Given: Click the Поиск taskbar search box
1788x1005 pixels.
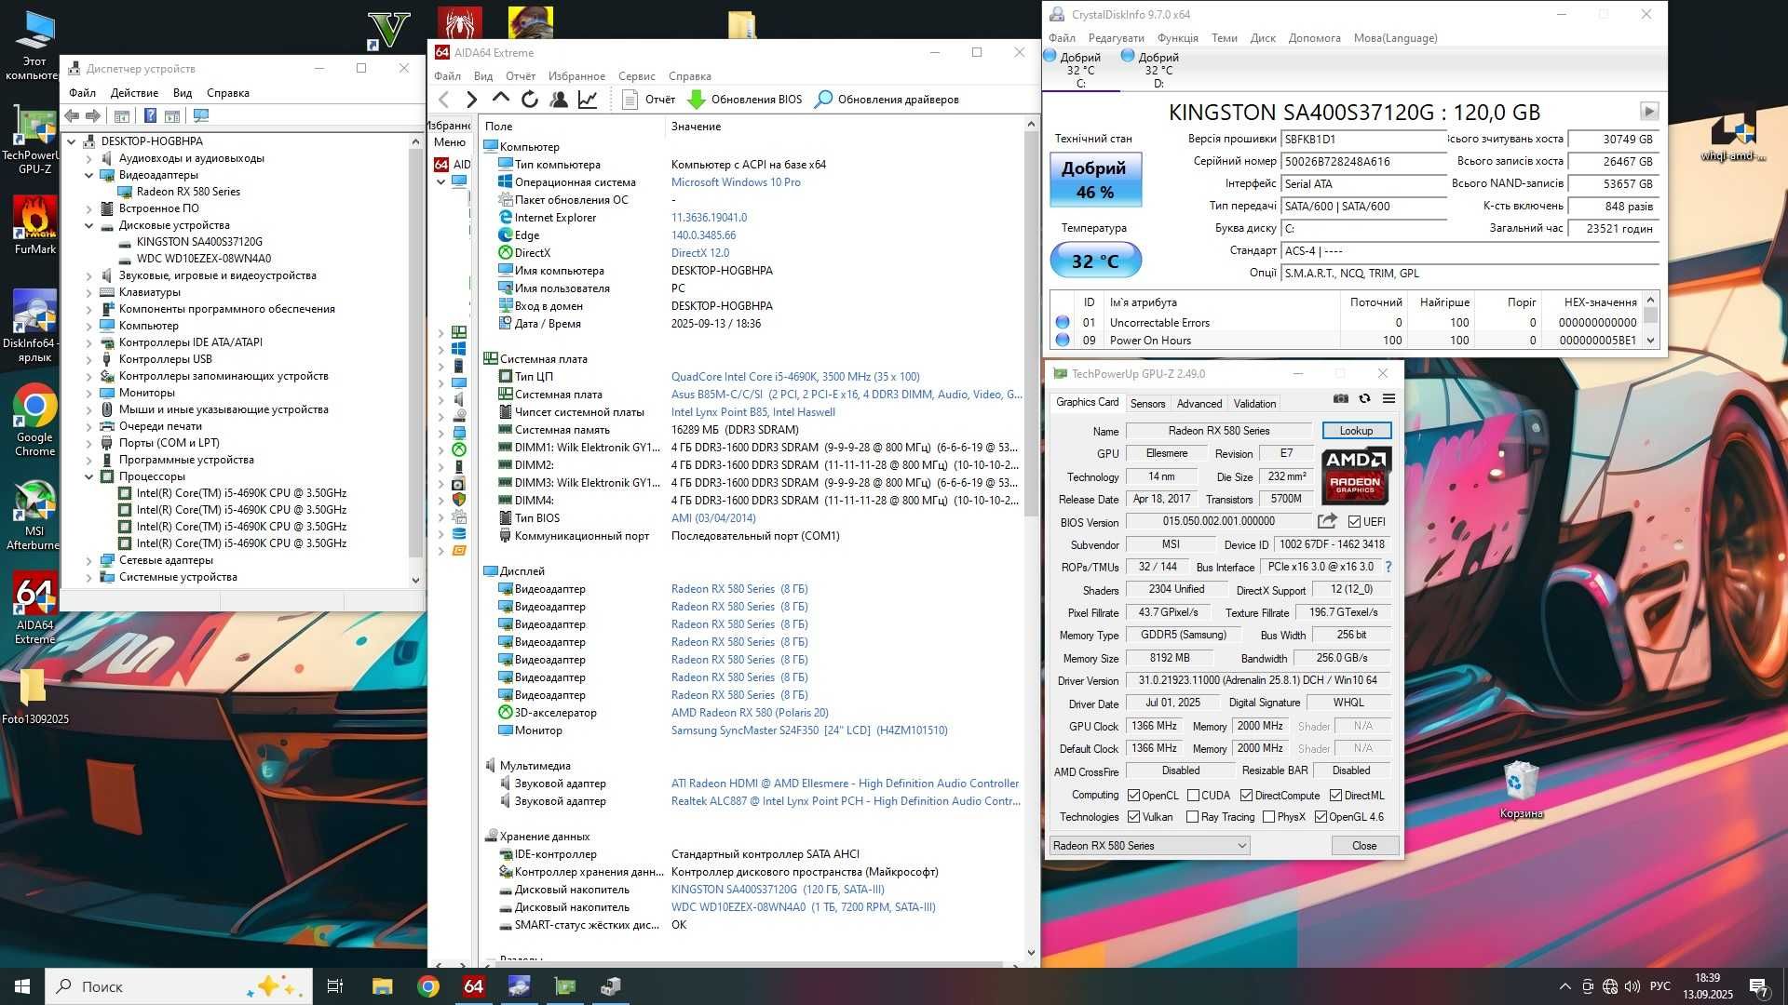Looking at the screenshot, I should pos(179,986).
